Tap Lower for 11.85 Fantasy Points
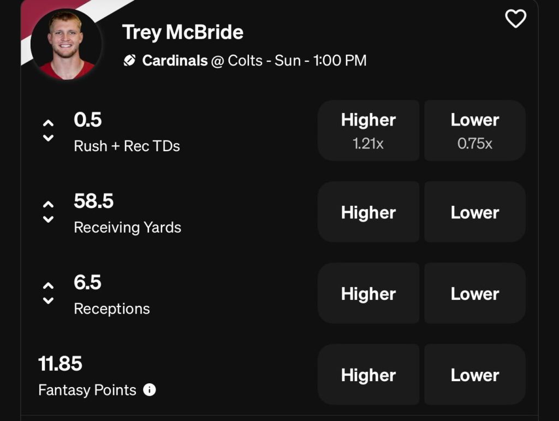Screen dimensions: 559x421 coord(475,375)
